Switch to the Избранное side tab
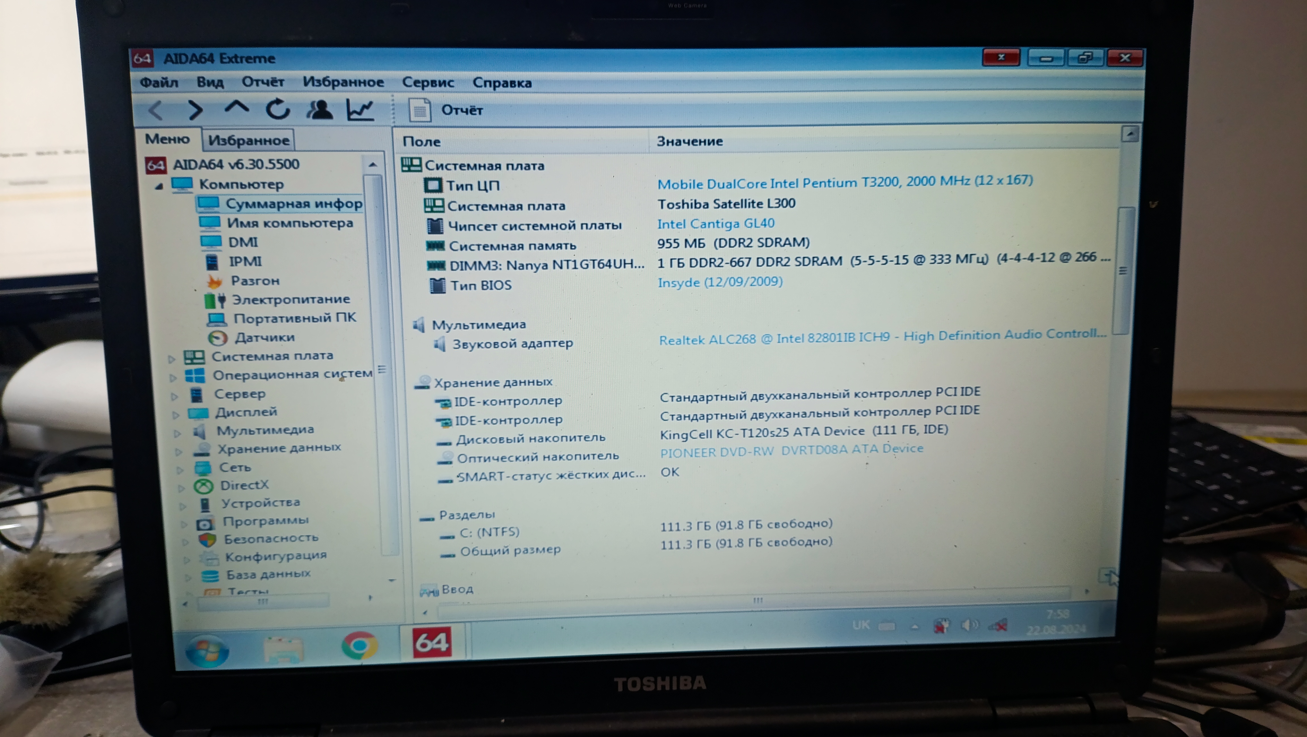Viewport: 1307px width, 737px height. (249, 140)
